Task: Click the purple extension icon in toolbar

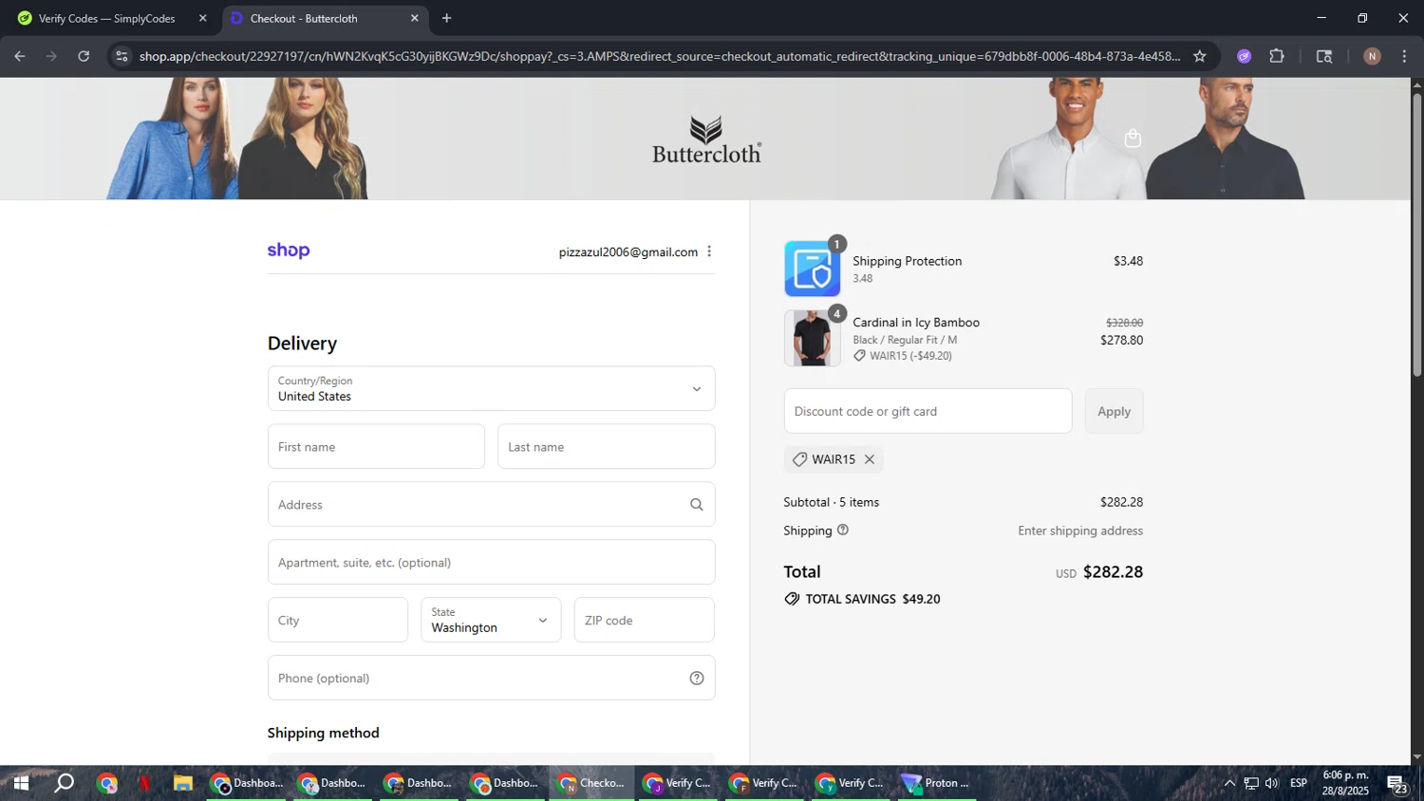Action: click(1245, 56)
